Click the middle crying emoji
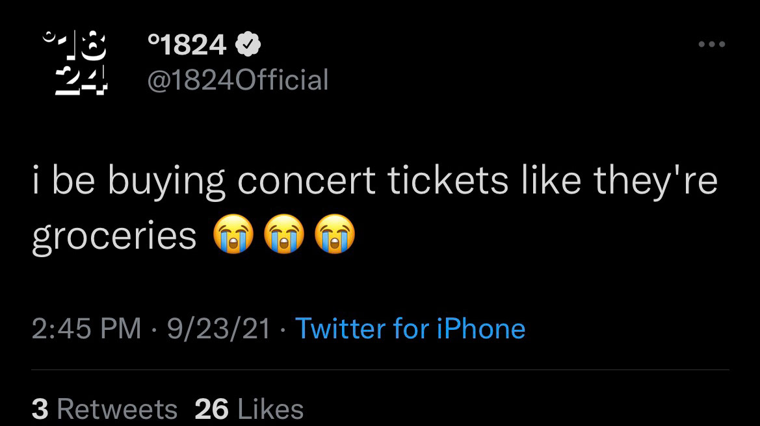Image resolution: width=760 pixels, height=426 pixels. click(x=283, y=235)
